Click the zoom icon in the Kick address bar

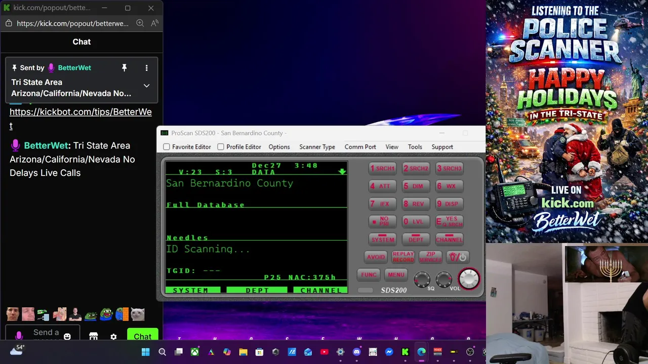click(x=140, y=23)
